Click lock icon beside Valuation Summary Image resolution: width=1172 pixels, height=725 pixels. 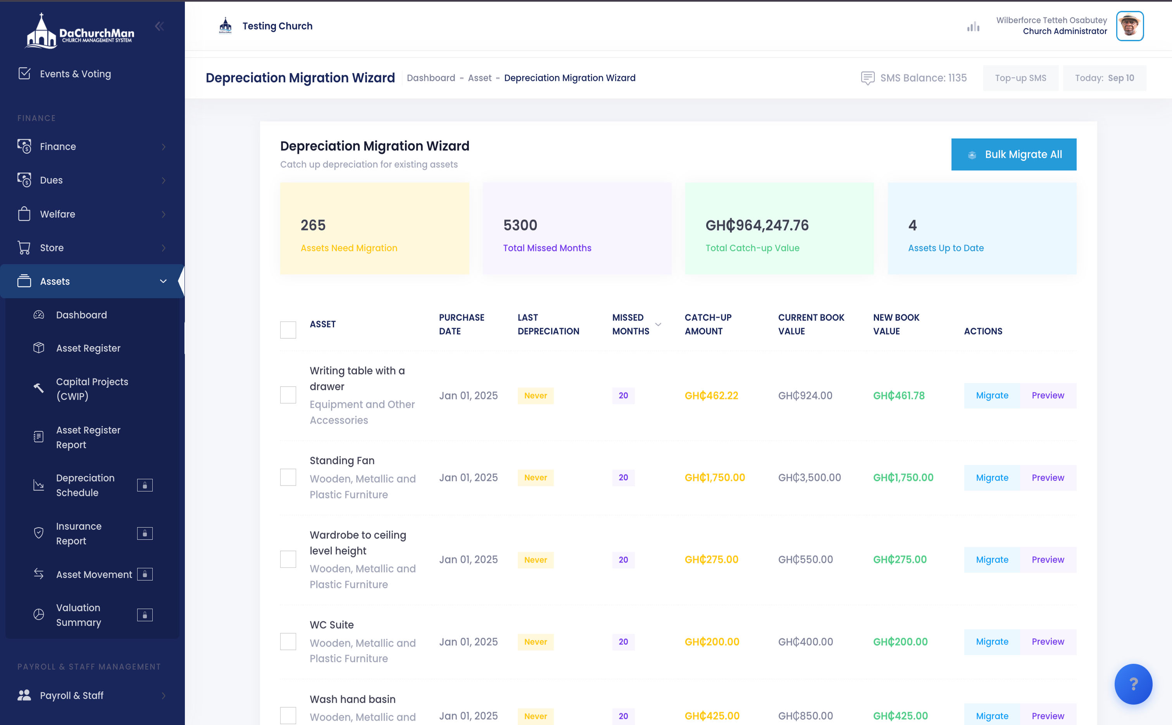(145, 615)
